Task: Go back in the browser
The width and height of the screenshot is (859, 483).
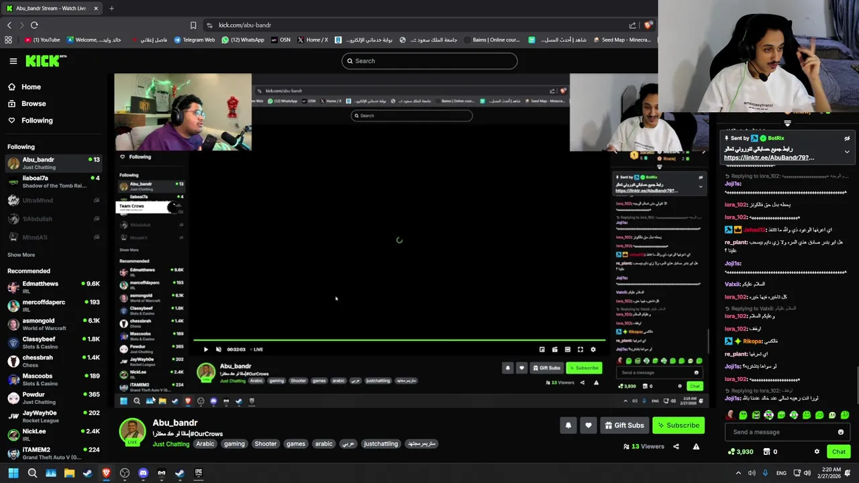Action: coord(9,25)
